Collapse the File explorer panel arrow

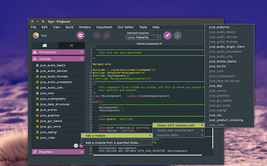(x=82, y=52)
